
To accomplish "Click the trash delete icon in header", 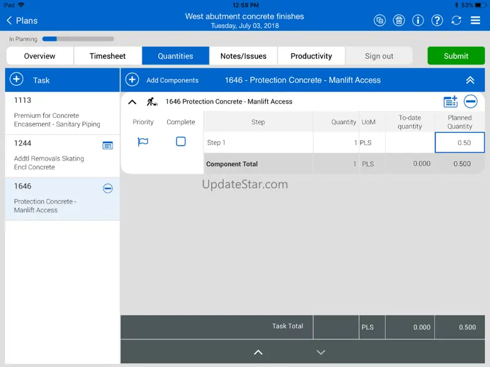I will pyautogui.click(x=399, y=20).
